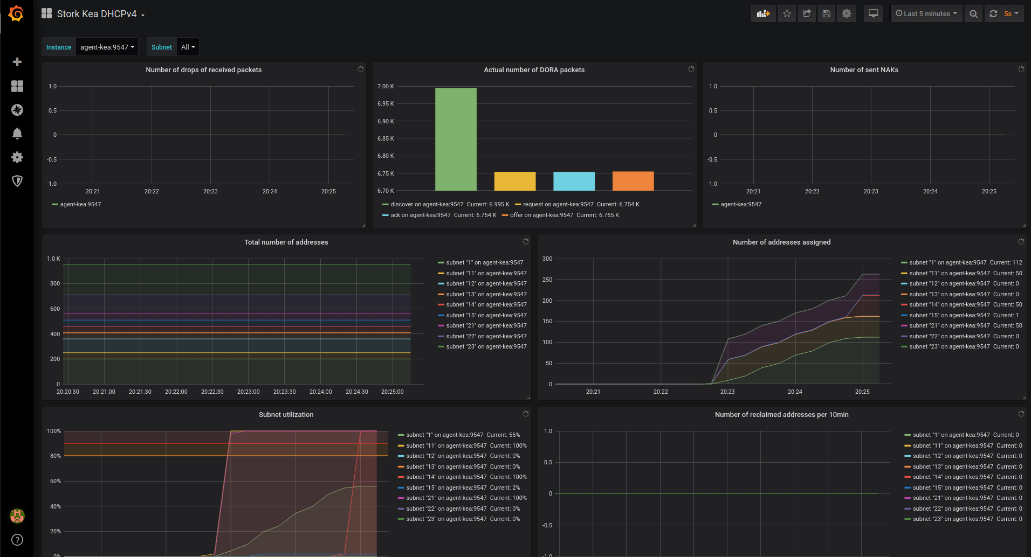Toggle discover series in DORA legend
Image resolution: width=1031 pixels, height=557 pixels.
427,205
